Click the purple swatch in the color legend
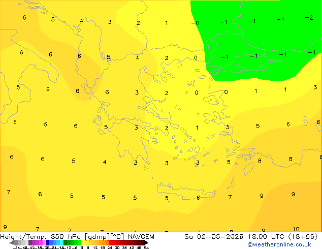Screen dimensions: 322x249 click(30, 242)
